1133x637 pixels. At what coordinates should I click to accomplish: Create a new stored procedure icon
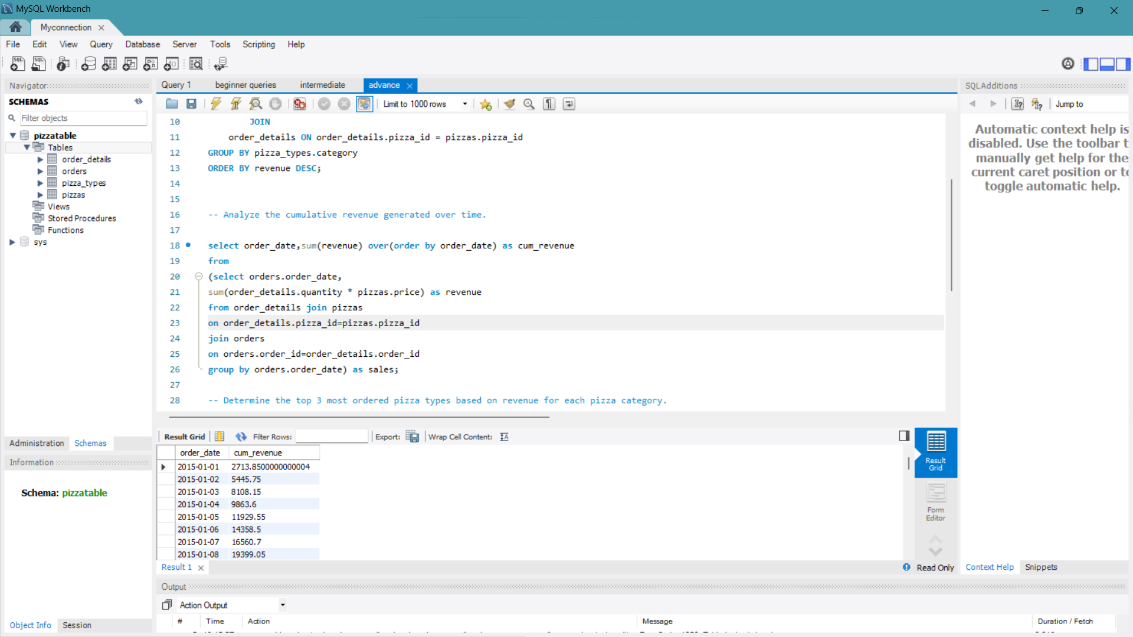150,64
